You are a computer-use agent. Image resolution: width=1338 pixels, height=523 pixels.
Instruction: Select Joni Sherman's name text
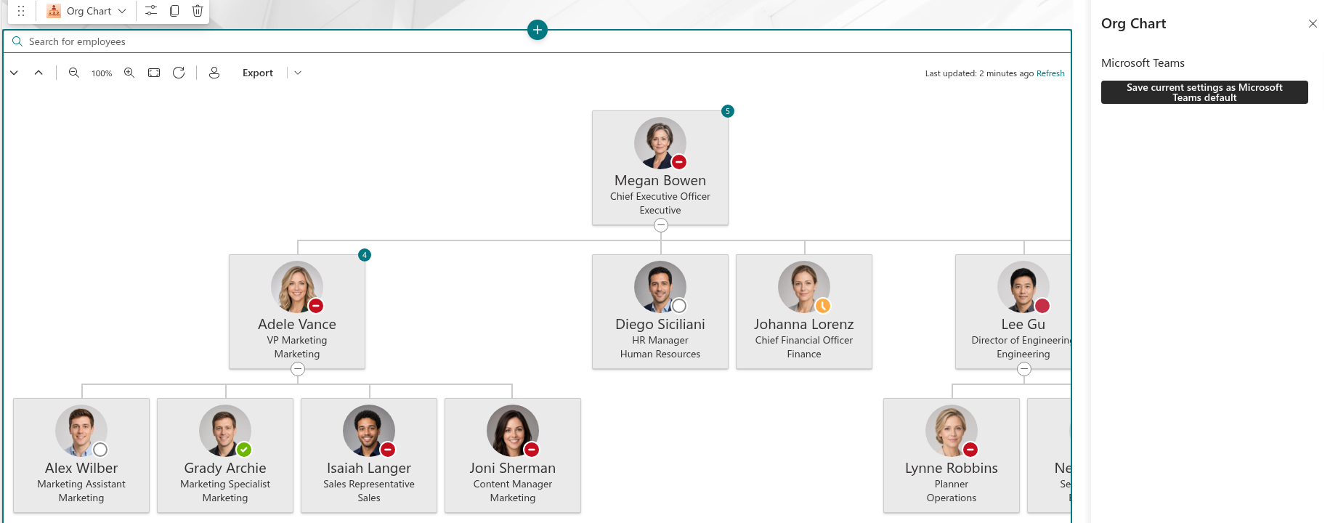(x=513, y=468)
